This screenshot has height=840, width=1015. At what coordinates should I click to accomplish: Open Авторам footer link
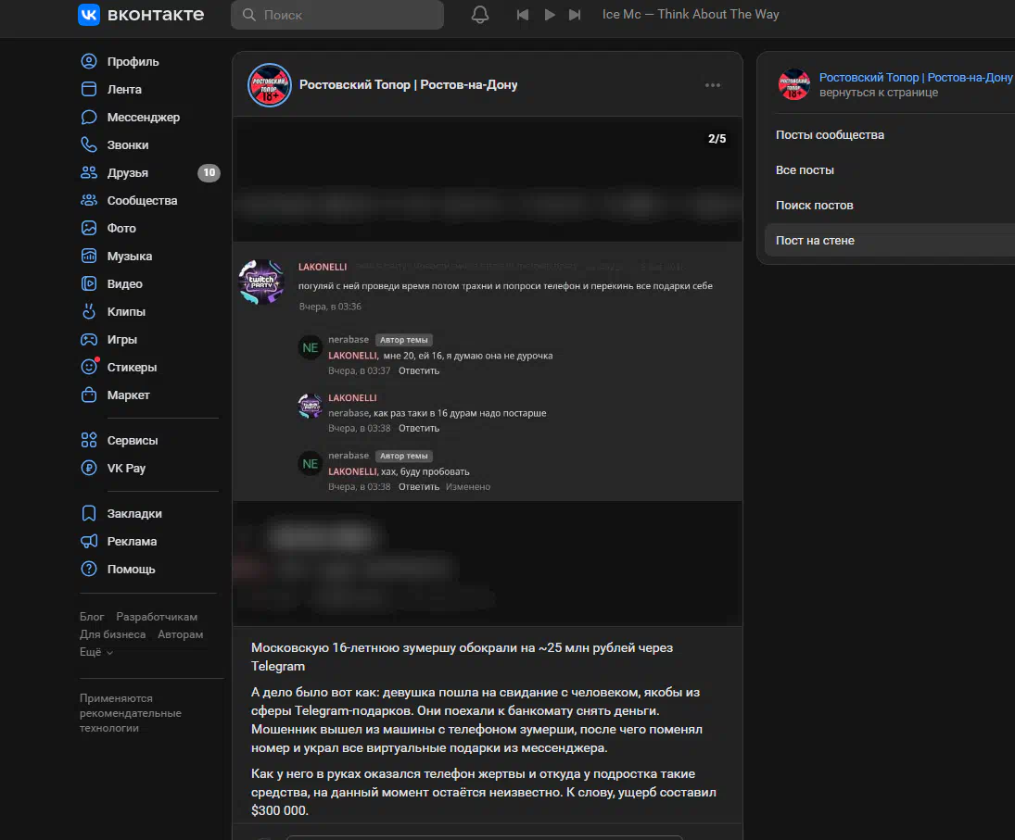coord(181,634)
